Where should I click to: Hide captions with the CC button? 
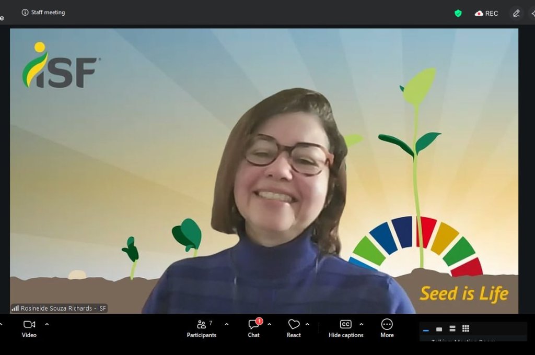345,325
